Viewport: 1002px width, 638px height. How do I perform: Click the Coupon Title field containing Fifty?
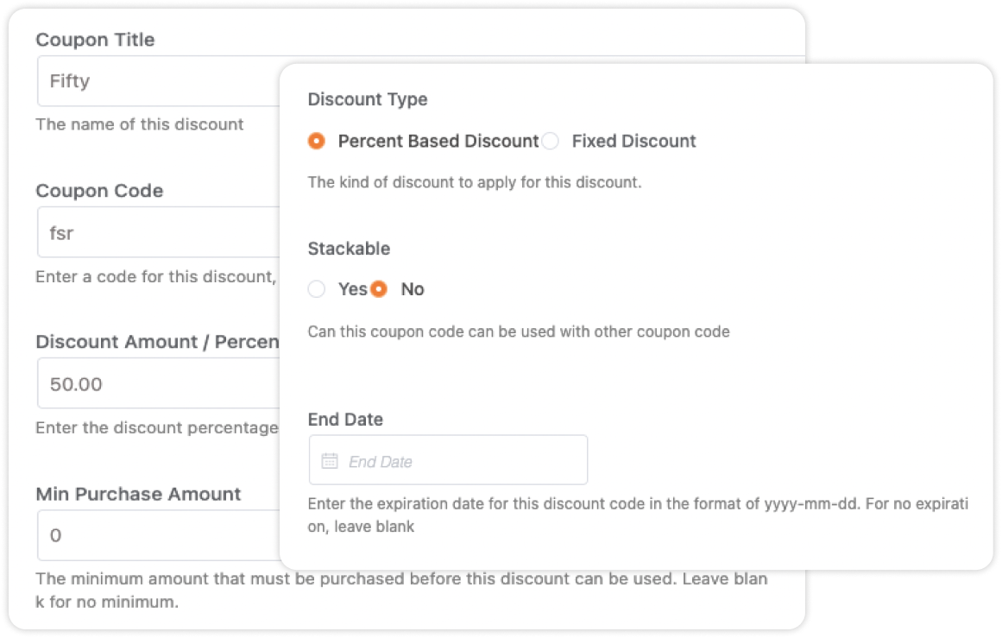(x=159, y=81)
